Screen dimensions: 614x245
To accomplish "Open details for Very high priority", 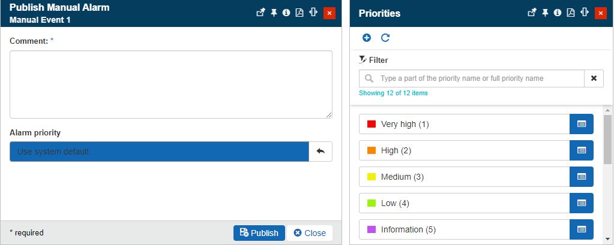I will [x=581, y=124].
